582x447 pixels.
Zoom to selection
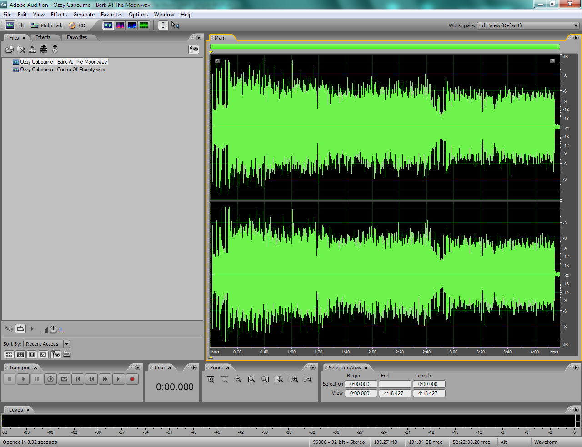coord(251,379)
